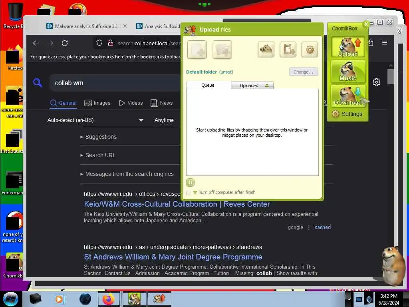Open the Firefox hamburger menu
The height and width of the screenshot is (307, 409).
point(385,42)
